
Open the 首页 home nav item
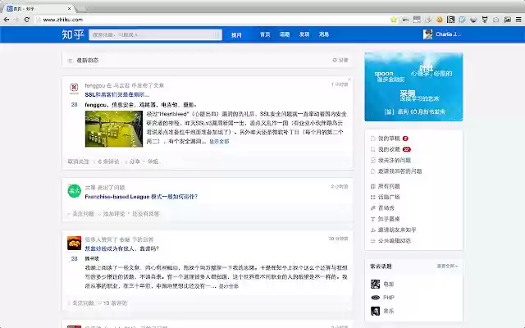(x=265, y=34)
